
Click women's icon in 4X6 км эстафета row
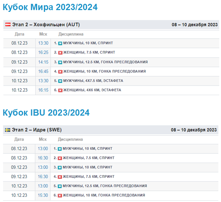[60, 90]
